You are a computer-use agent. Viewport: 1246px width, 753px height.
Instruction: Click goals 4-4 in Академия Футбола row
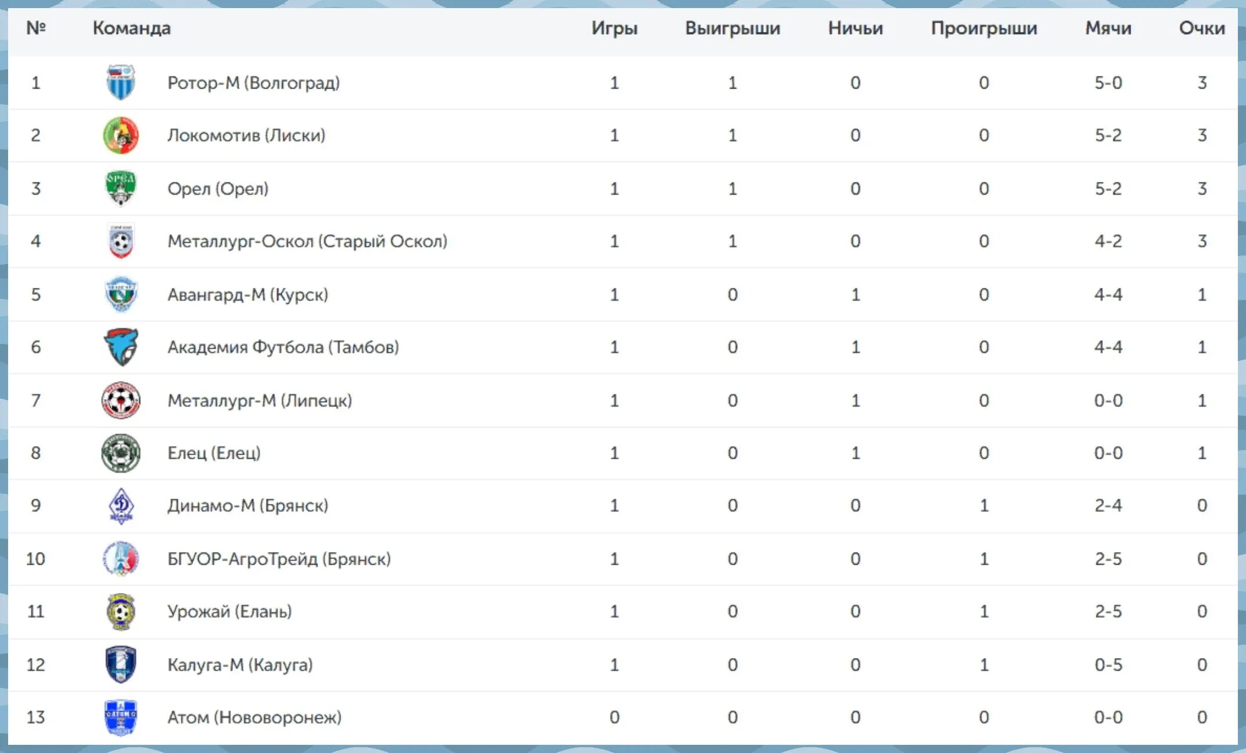coord(1108,347)
